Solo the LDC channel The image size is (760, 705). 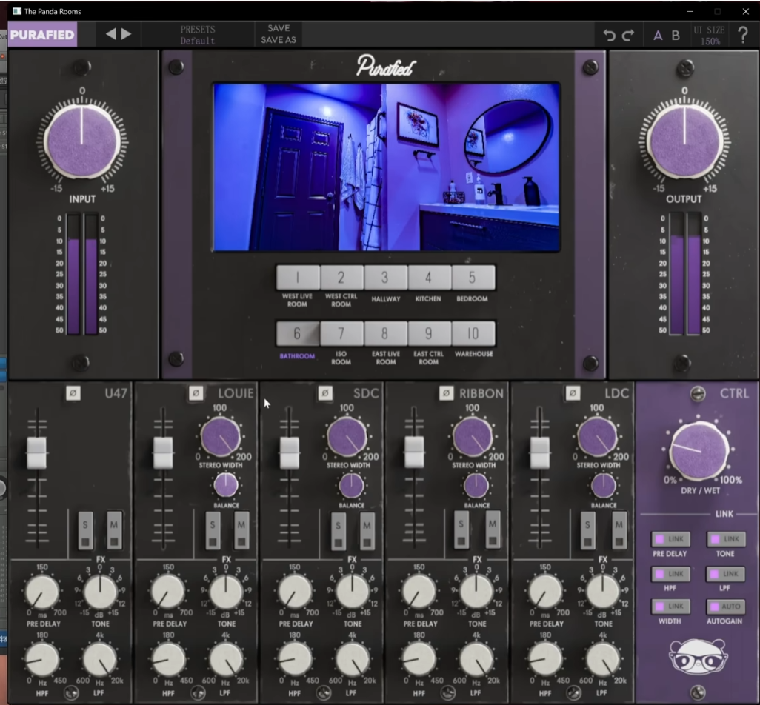pyautogui.click(x=588, y=530)
